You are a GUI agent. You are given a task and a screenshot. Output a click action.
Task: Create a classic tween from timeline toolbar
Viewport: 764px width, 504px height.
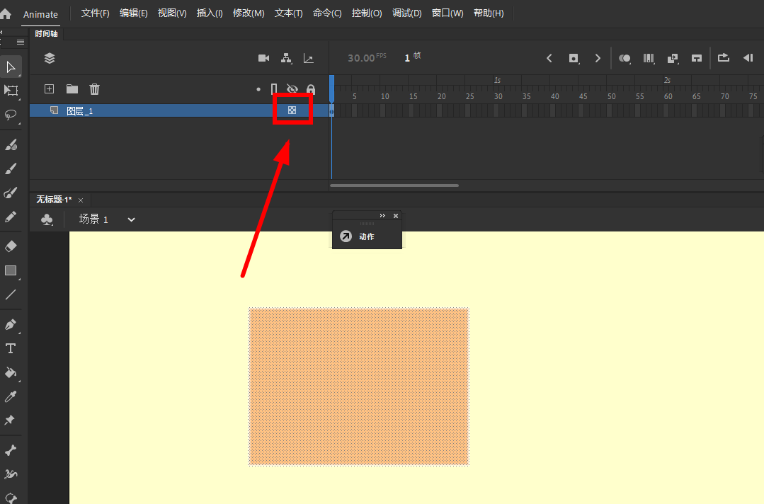[x=673, y=59]
